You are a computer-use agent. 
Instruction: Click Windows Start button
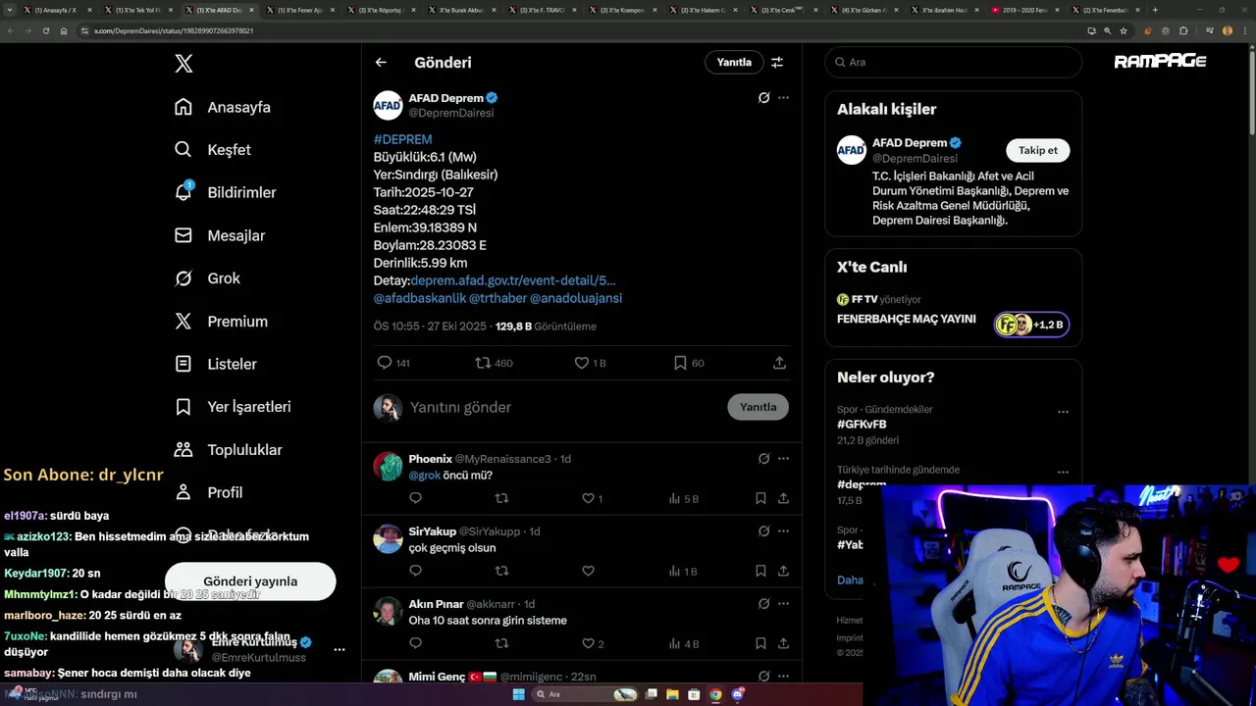(519, 694)
